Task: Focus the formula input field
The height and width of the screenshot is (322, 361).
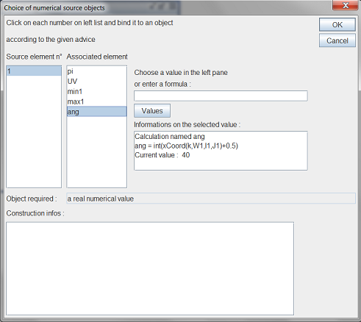Action: (221, 96)
